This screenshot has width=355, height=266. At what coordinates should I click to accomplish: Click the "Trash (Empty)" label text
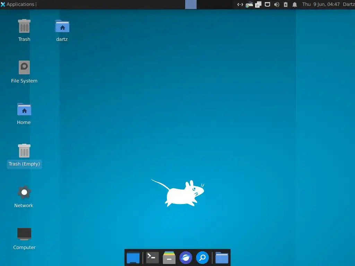[24, 164]
